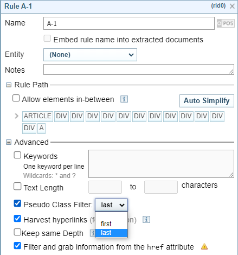Collapse the Advanced section
The image size is (238, 255).
click(x=9, y=142)
